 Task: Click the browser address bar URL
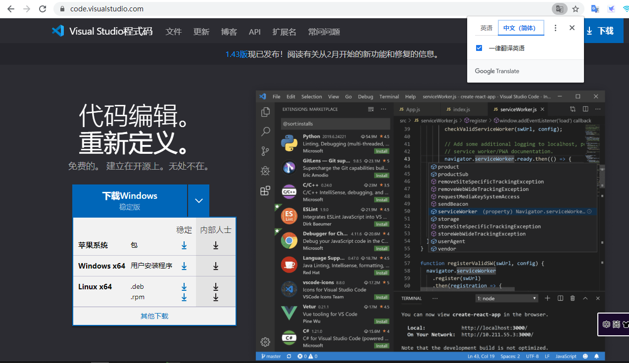click(107, 9)
